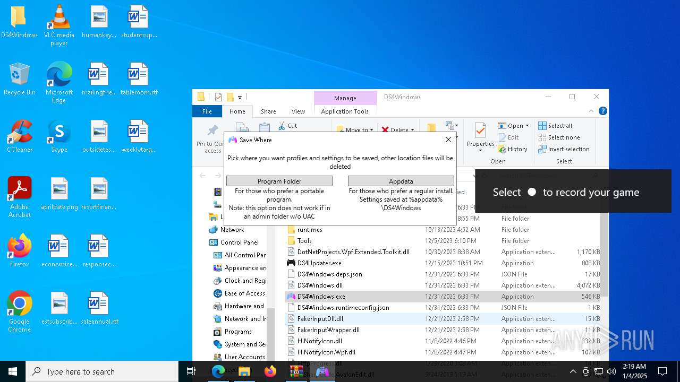Screen dimensions: 680x382
Task: Collapse the ribbon with chevron
Action: [x=591, y=111]
